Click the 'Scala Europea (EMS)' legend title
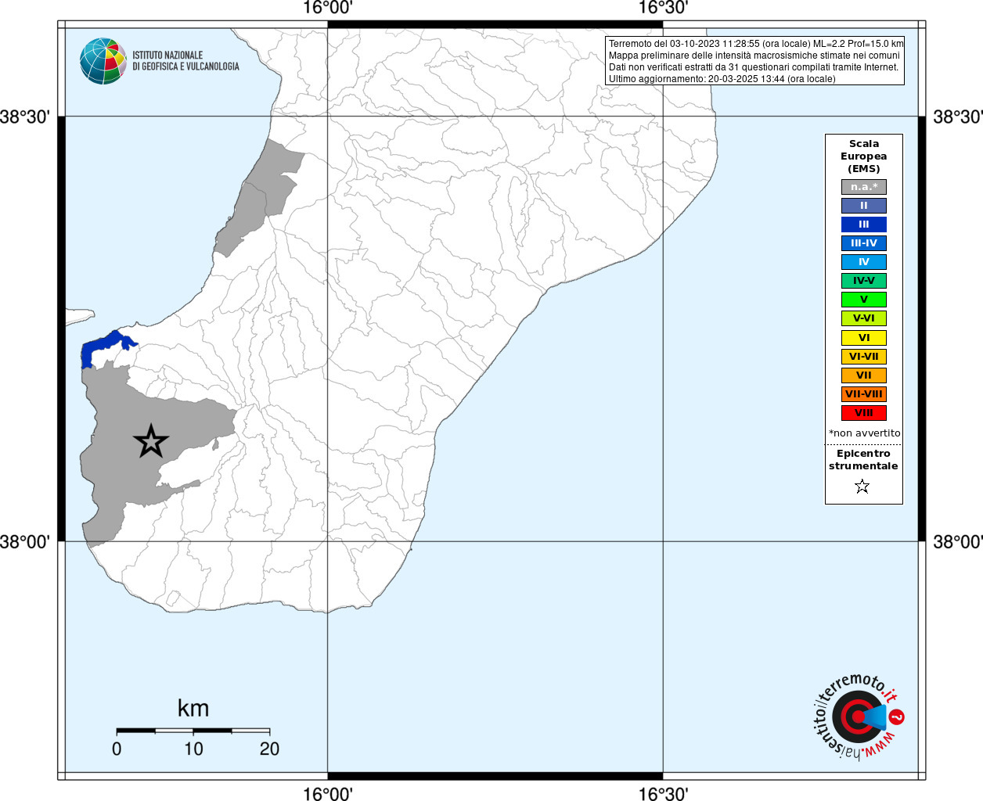Viewport: 983px width, 801px height. click(864, 156)
